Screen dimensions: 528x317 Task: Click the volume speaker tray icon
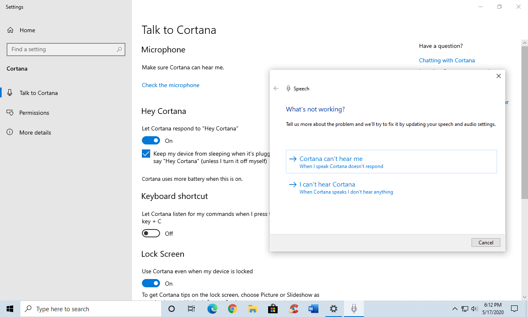pyautogui.click(x=474, y=309)
